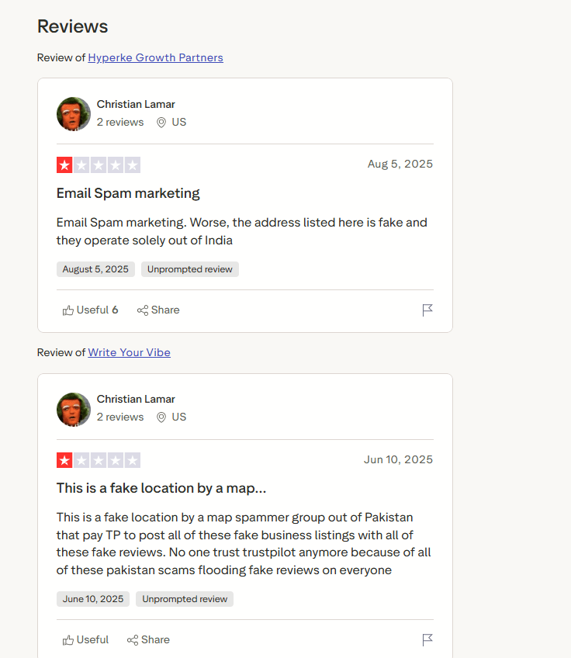Click the June 10, 2025 date tag
Screen dimensions: 571x658
point(93,599)
